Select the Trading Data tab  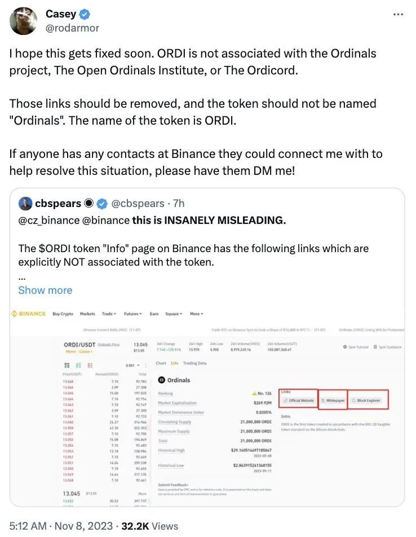click(194, 363)
